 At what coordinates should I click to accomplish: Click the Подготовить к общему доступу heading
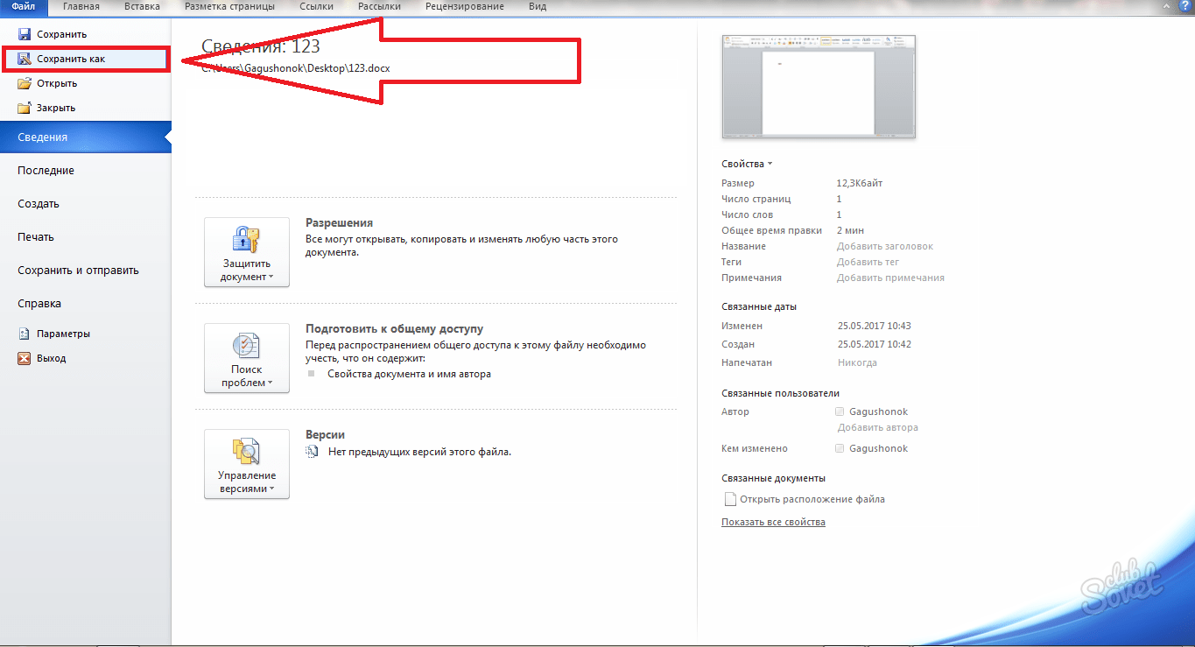[x=394, y=329]
